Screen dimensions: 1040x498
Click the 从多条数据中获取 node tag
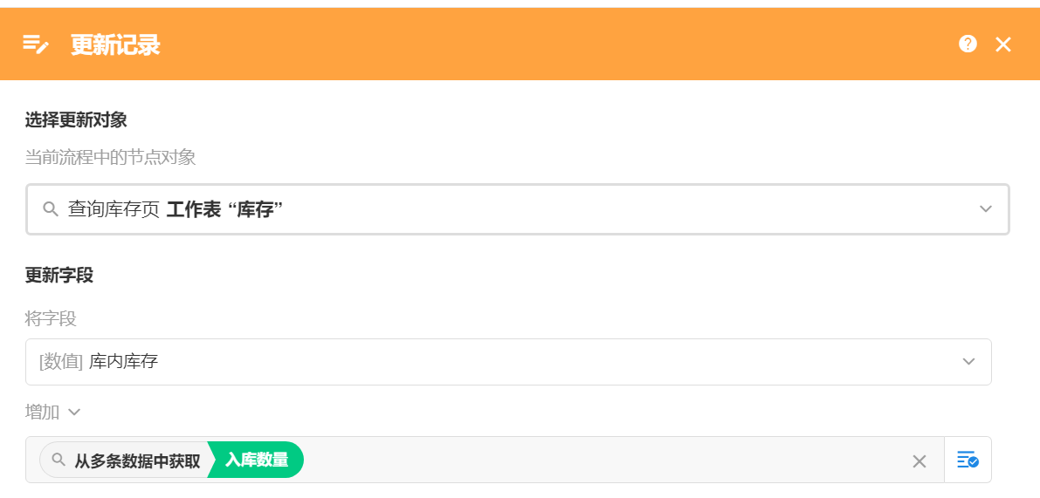(136, 460)
